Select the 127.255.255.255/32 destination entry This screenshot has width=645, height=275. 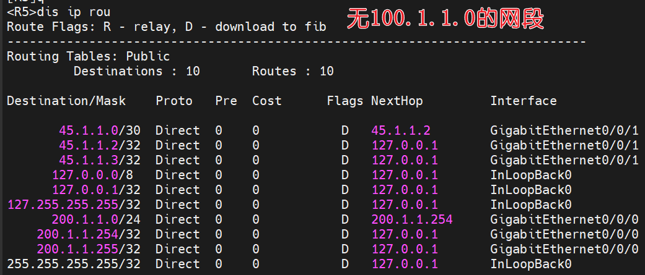click(74, 205)
